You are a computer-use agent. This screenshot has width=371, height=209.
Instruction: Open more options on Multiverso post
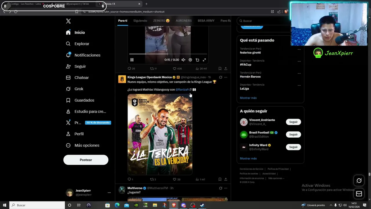tap(226, 188)
